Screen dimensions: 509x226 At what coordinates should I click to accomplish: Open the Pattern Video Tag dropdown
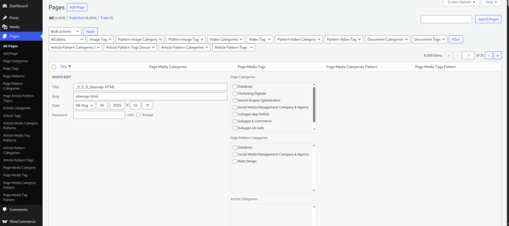click(344, 40)
